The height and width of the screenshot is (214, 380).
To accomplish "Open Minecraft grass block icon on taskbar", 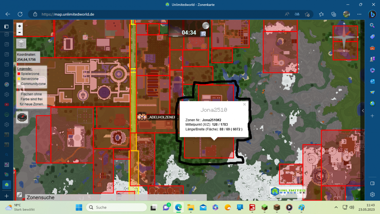I will point(264,207).
